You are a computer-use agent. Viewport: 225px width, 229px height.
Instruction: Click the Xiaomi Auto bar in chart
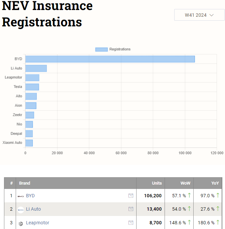[x=29, y=143]
